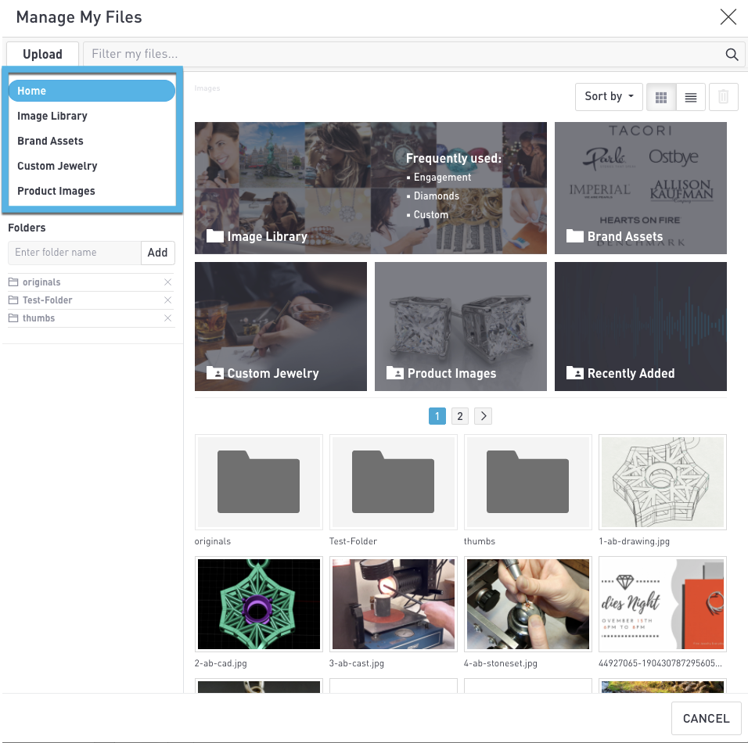
Task: Close the Manage My Files dialog
Action: [728, 17]
